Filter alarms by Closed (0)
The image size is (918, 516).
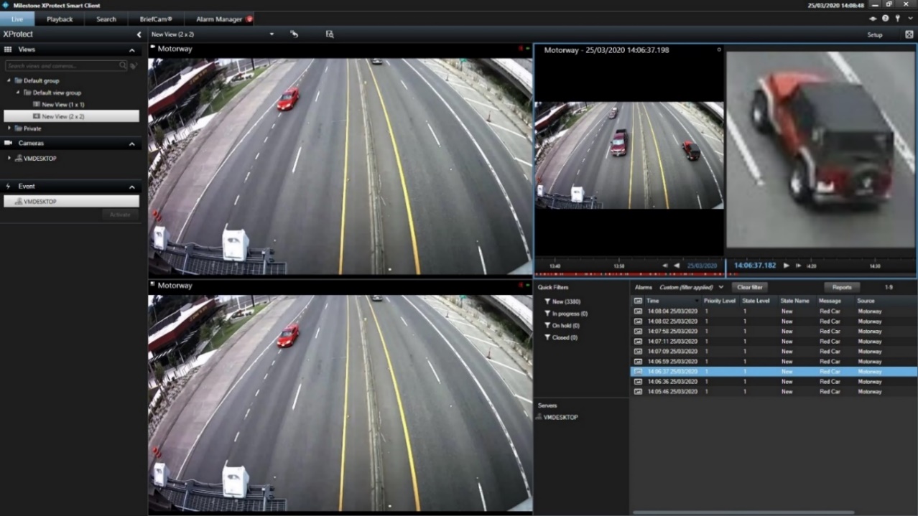(x=560, y=337)
